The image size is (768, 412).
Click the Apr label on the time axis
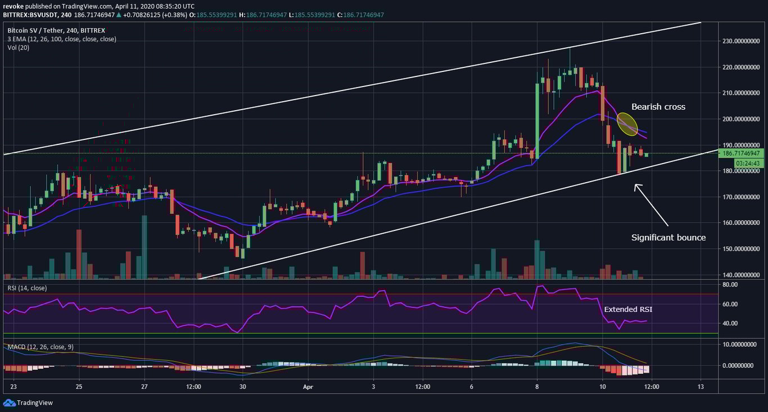(308, 387)
